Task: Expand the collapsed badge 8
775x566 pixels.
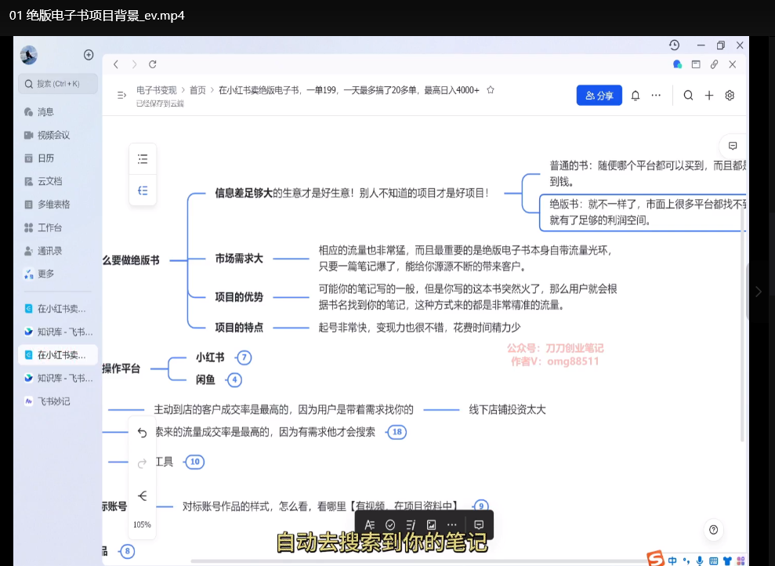Action: coord(128,551)
